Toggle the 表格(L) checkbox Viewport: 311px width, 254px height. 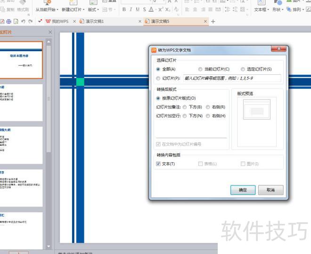200,164
